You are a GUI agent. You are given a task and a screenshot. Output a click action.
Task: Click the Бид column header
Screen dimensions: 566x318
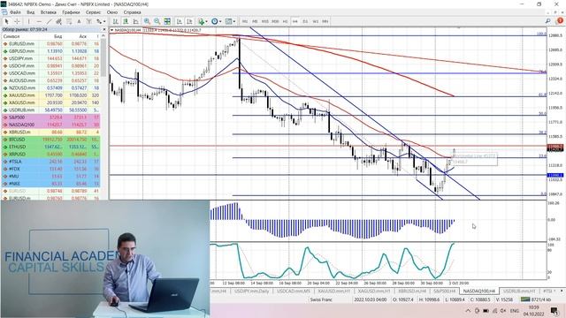(57, 36)
